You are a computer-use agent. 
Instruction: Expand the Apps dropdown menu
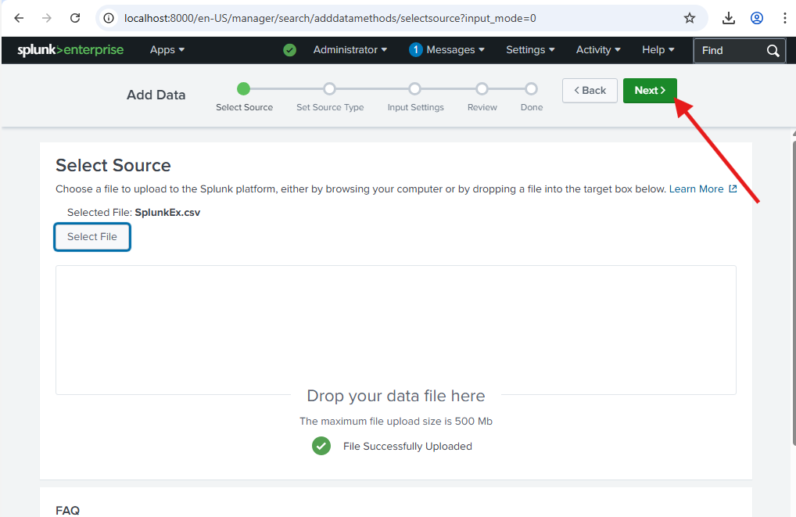pos(167,50)
